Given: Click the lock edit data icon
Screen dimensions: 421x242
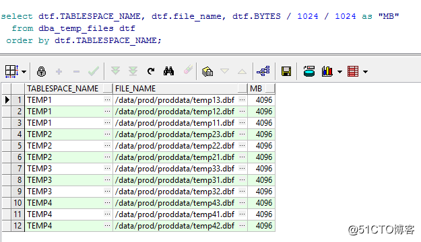Looking at the screenshot, I should click(x=41, y=71).
